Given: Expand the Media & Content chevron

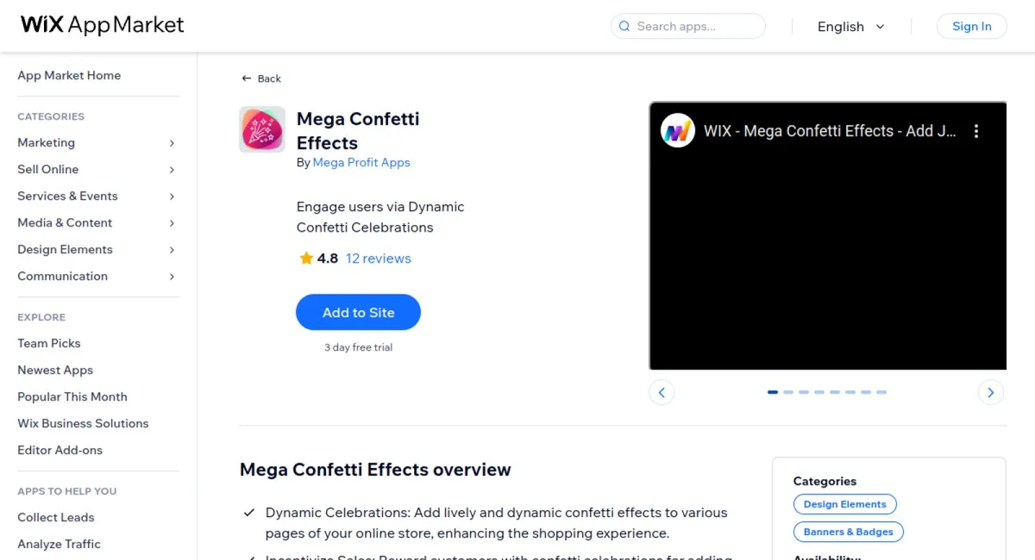Looking at the screenshot, I should (x=172, y=223).
